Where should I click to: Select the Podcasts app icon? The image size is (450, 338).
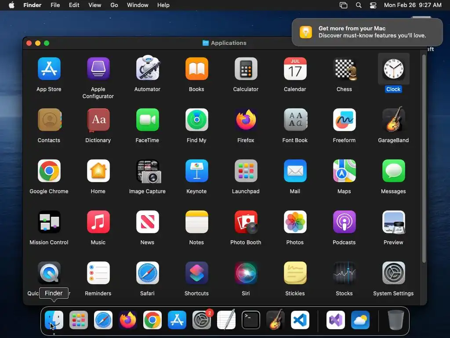345,222
